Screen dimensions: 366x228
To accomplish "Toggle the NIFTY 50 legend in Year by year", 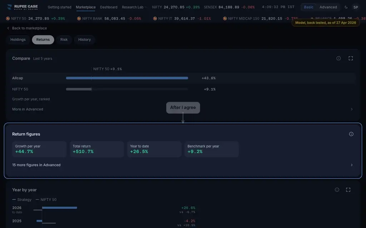I will (x=46, y=199).
